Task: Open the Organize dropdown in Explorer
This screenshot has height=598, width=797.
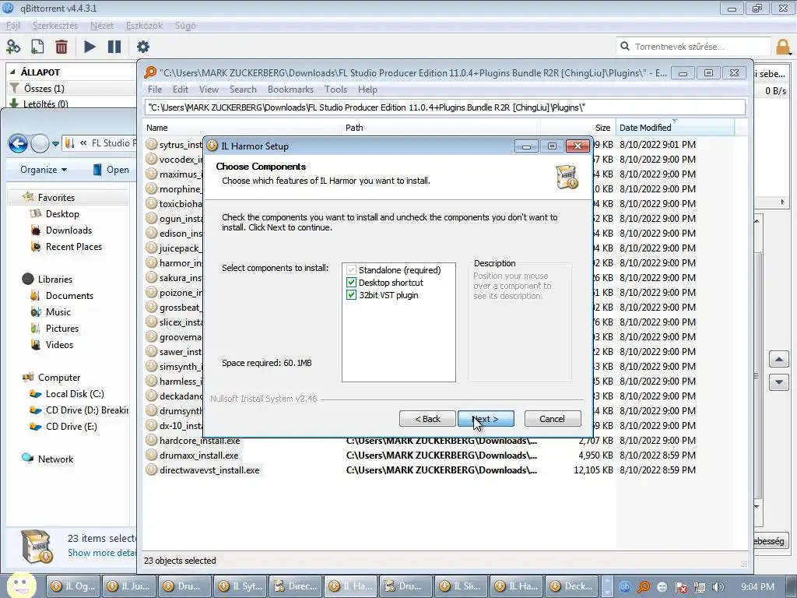Action: [44, 170]
